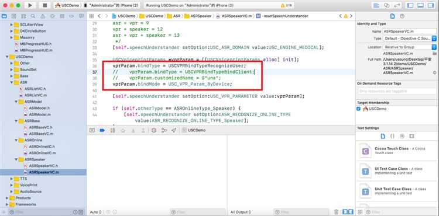Hide the Utilities pane
The image size is (439, 216).
[431, 5]
